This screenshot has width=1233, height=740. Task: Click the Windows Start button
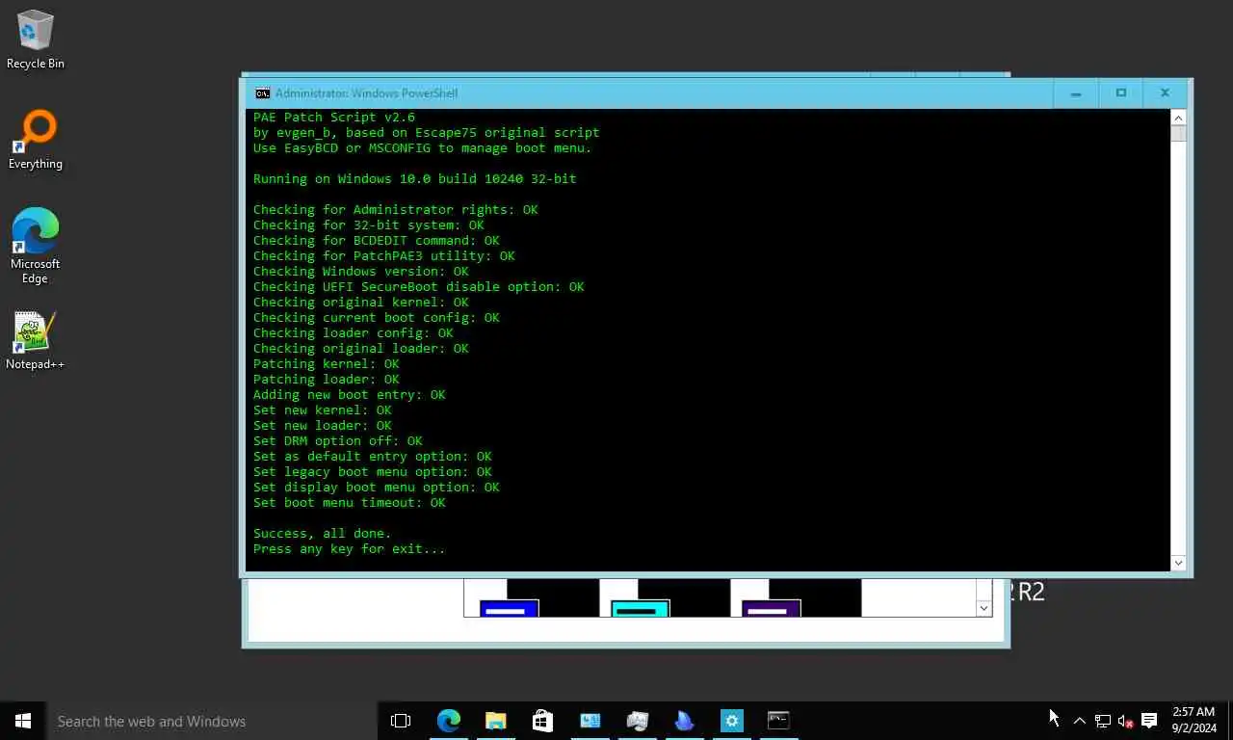pos(23,721)
